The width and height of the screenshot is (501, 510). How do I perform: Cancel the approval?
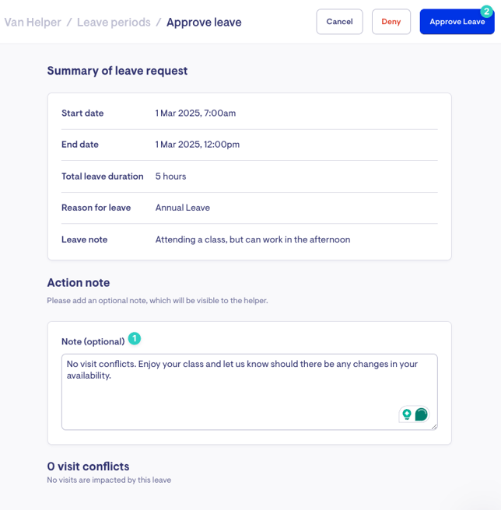pyautogui.click(x=339, y=22)
